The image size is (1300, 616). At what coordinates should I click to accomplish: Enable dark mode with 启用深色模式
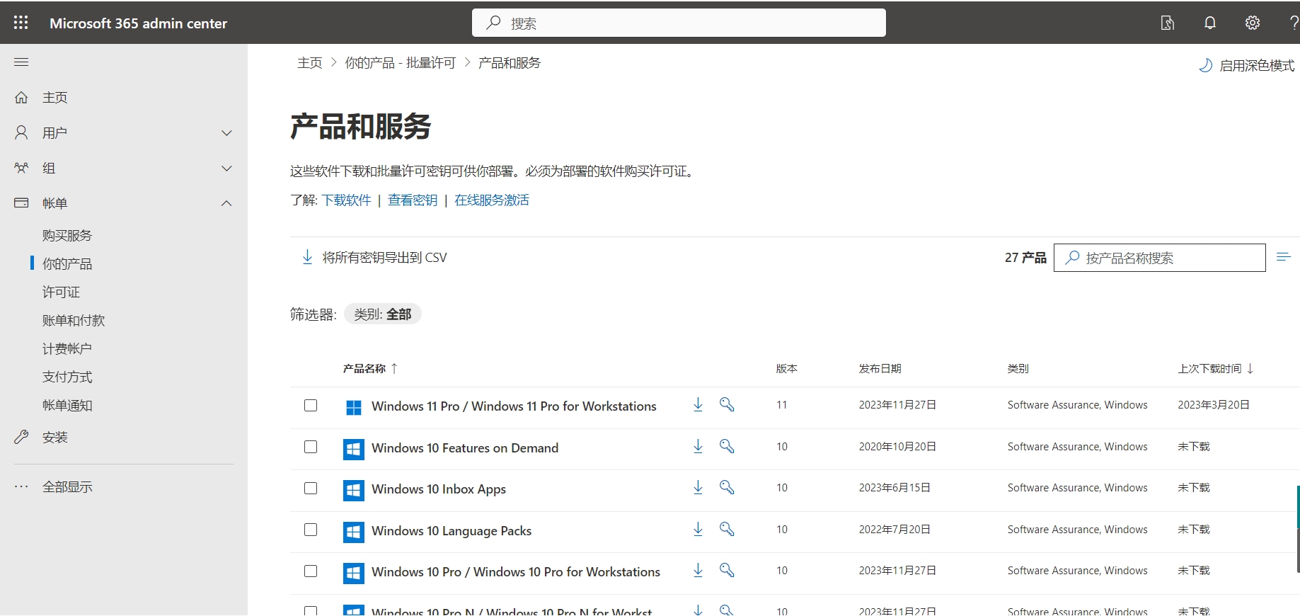(1246, 66)
